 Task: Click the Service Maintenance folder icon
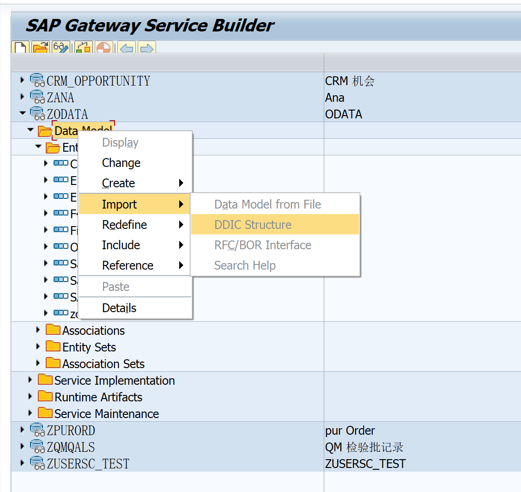coord(45,413)
